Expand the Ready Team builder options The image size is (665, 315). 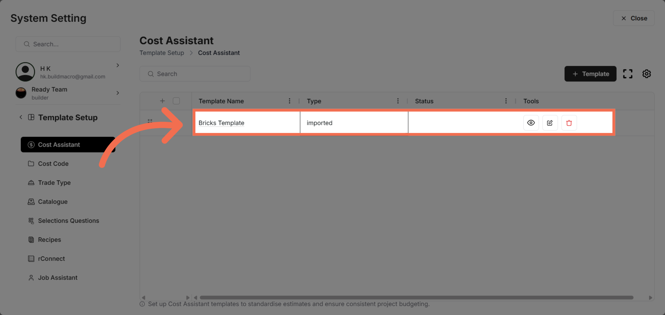(x=117, y=93)
